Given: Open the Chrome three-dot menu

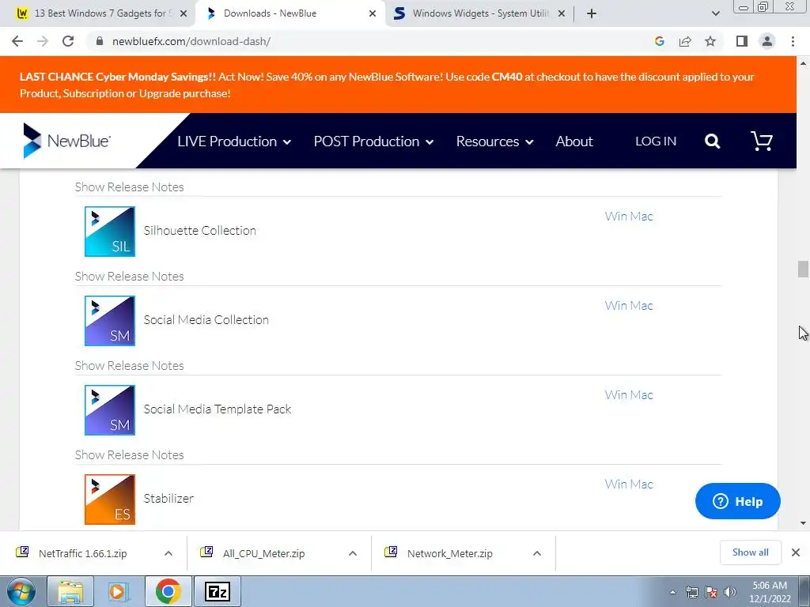Looking at the screenshot, I should [x=793, y=41].
